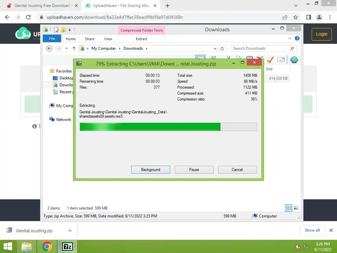Switch to details view icon in status bar

288,208
